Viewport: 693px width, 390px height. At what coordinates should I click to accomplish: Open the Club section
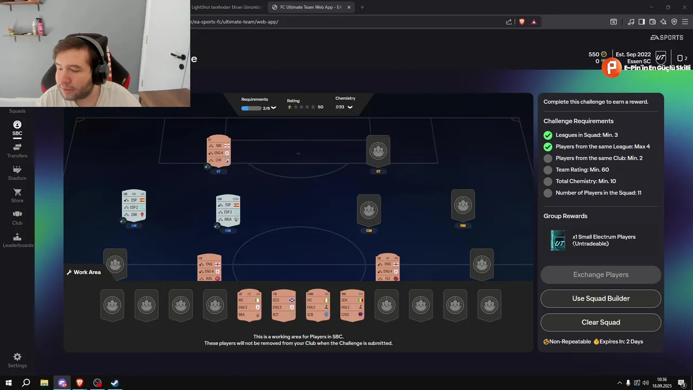coord(17,218)
